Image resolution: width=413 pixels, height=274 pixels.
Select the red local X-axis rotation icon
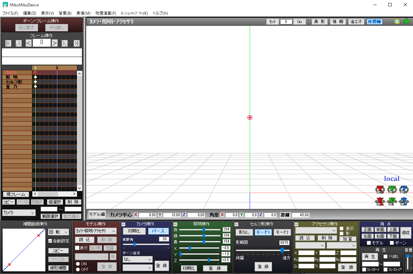[x=380, y=189]
